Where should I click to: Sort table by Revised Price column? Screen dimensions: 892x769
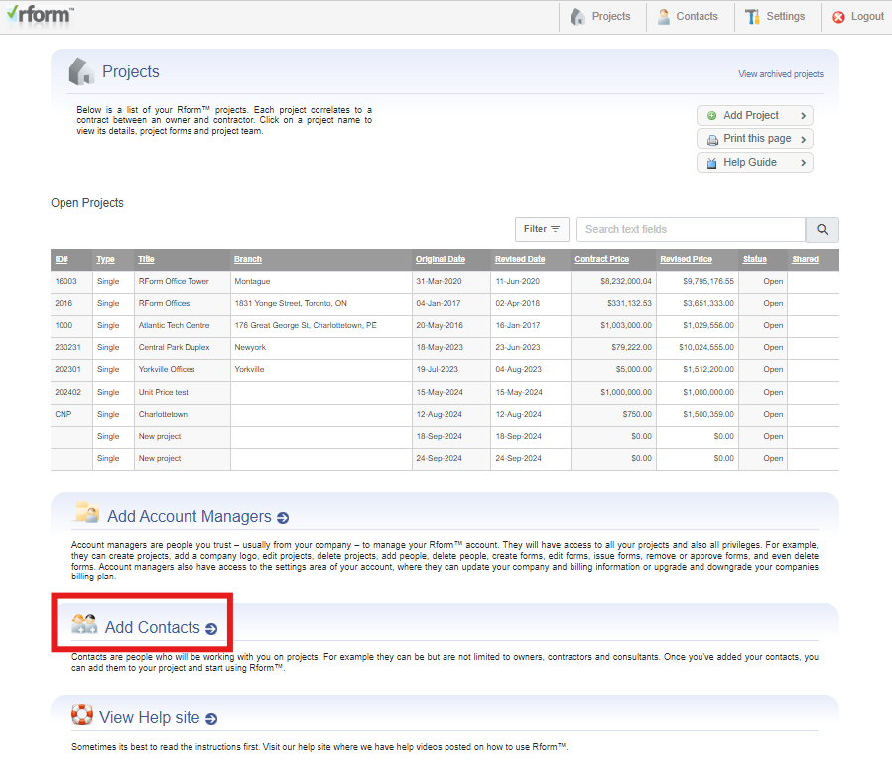[x=686, y=259]
